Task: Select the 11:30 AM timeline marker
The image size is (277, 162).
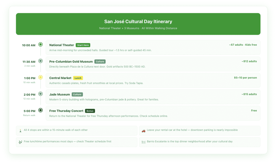Action: pyautogui.click(x=41, y=61)
